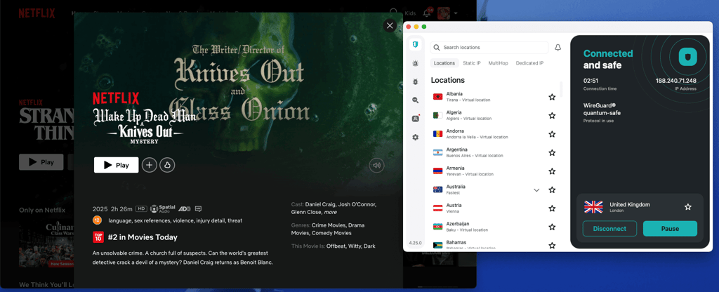The image size is (719, 292).
Task: Pause the VPN connection
Action: 670,228
